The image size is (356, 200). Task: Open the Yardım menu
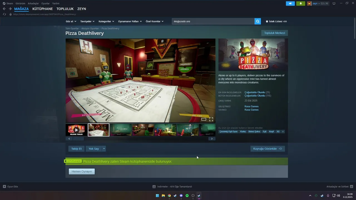pyautogui.click(x=56, y=3)
